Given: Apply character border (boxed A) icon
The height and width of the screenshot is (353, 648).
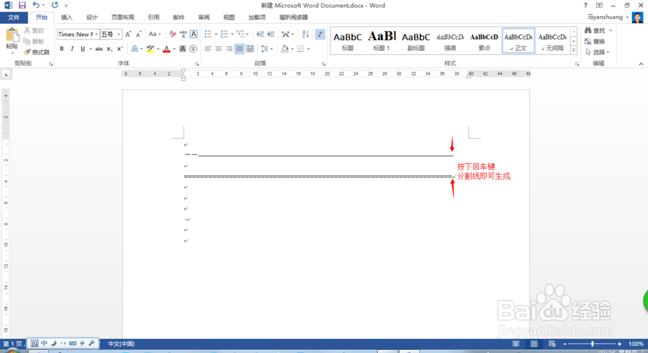Looking at the screenshot, I should pyautogui.click(x=193, y=34).
